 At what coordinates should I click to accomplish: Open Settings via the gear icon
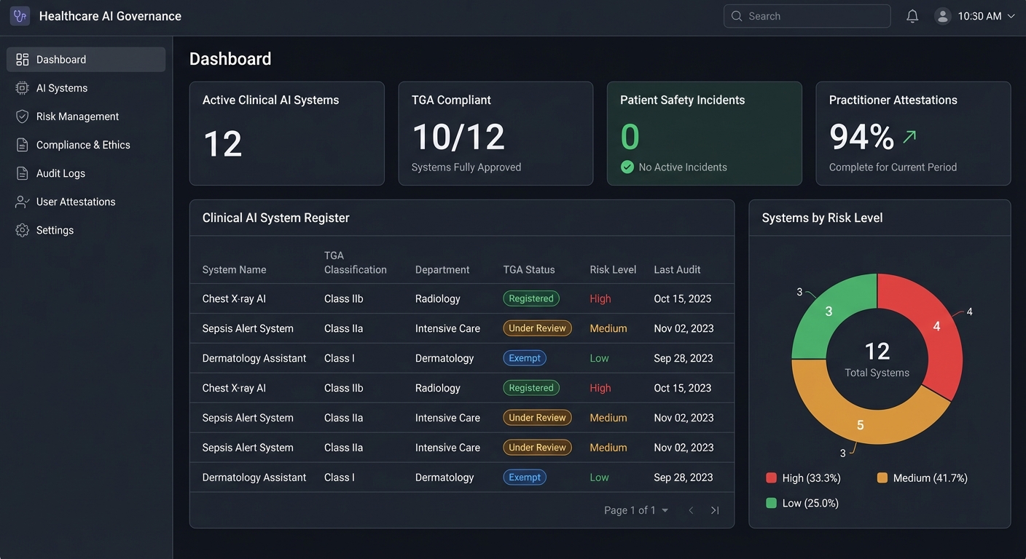coord(23,230)
